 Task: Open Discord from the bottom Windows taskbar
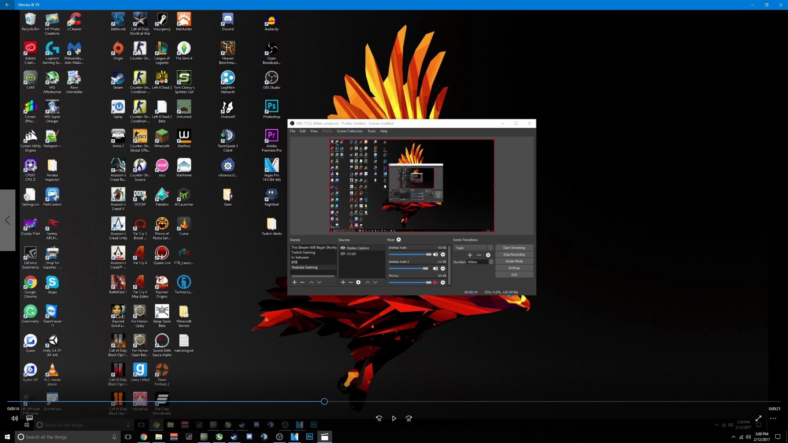pos(249,437)
